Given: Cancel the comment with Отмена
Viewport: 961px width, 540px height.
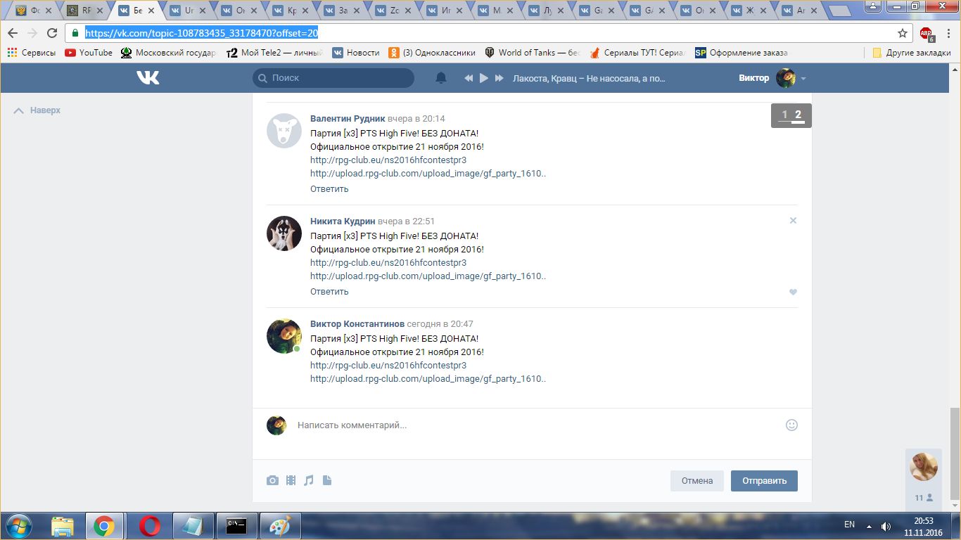Looking at the screenshot, I should (697, 481).
